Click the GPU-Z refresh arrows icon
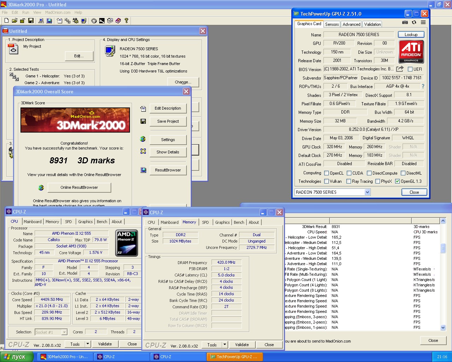The image size is (452, 362). point(414,22)
